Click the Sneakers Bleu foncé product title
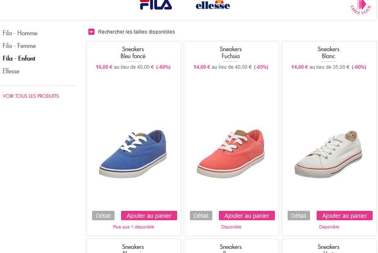 point(133,53)
